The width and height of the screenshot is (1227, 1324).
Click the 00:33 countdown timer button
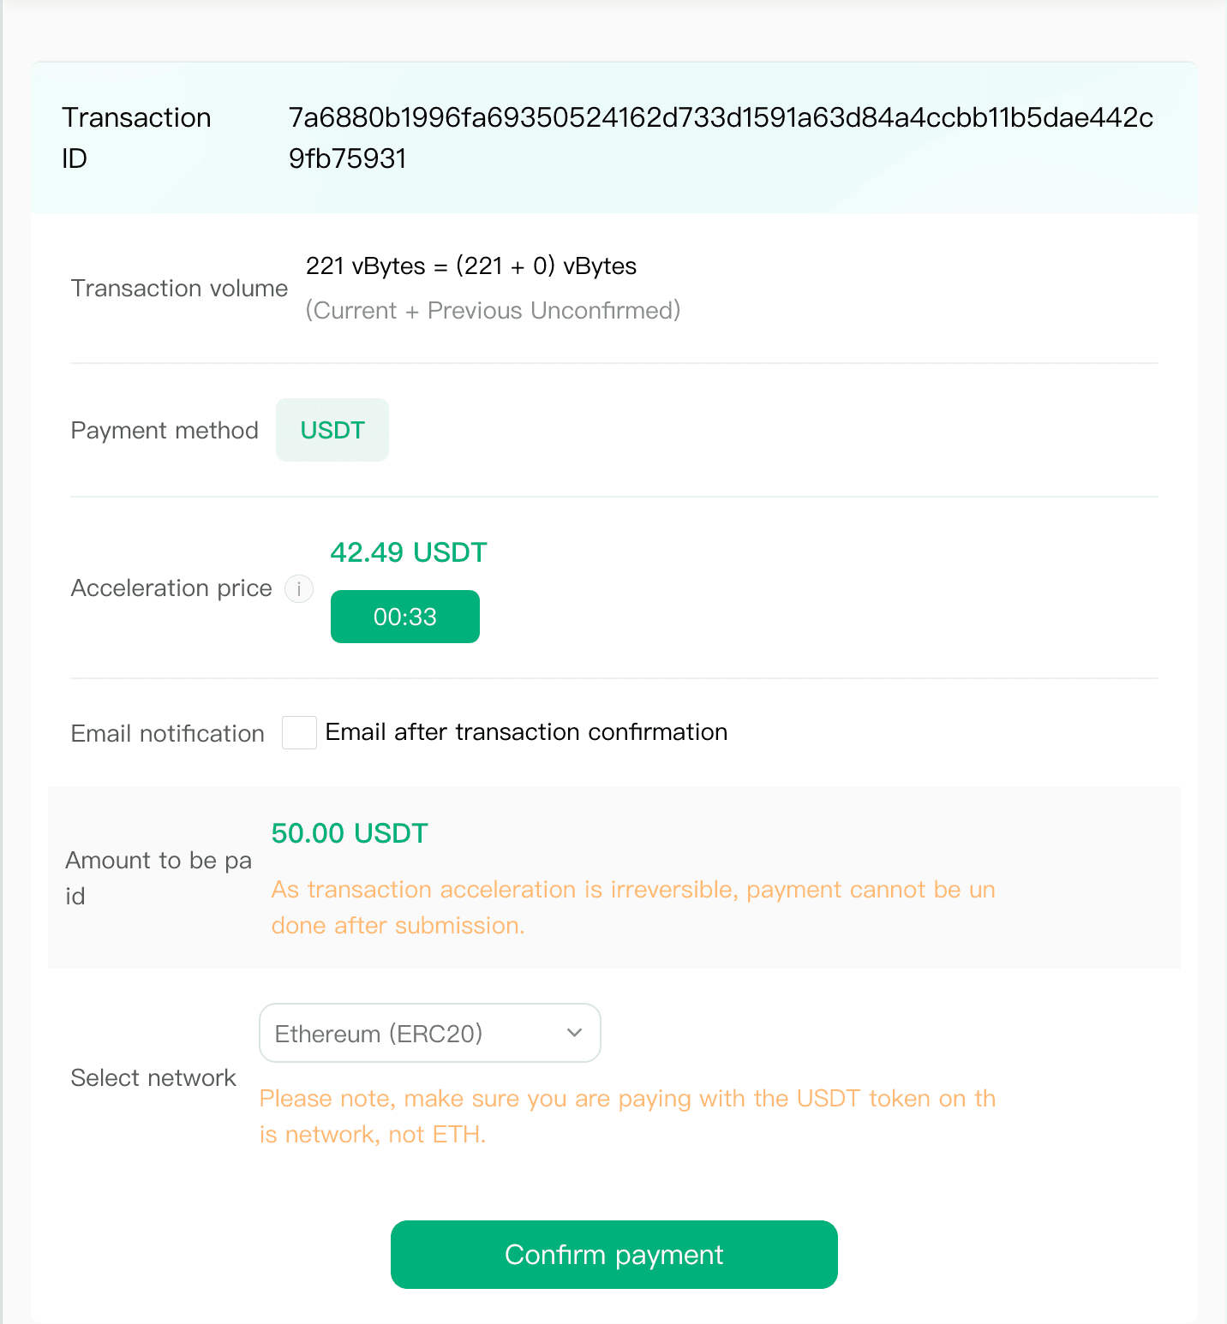coord(405,617)
